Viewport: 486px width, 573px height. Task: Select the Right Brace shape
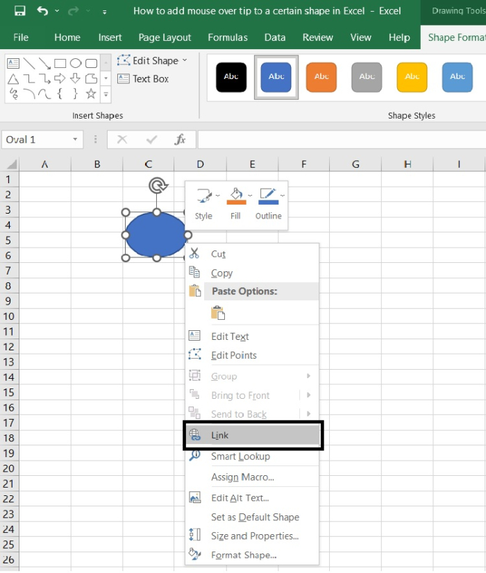coord(76,94)
